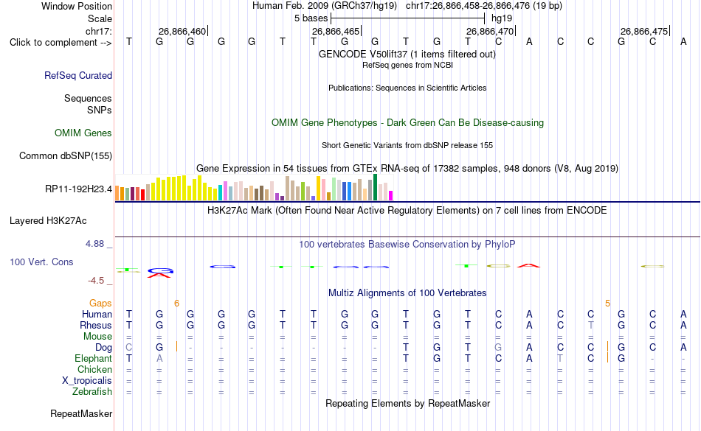Open the Layered H3K27Ac track label
The height and width of the screenshot is (431, 701).
48,221
